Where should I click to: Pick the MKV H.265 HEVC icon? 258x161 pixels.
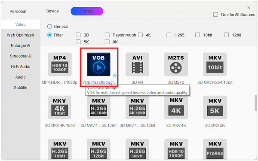tap(137, 149)
